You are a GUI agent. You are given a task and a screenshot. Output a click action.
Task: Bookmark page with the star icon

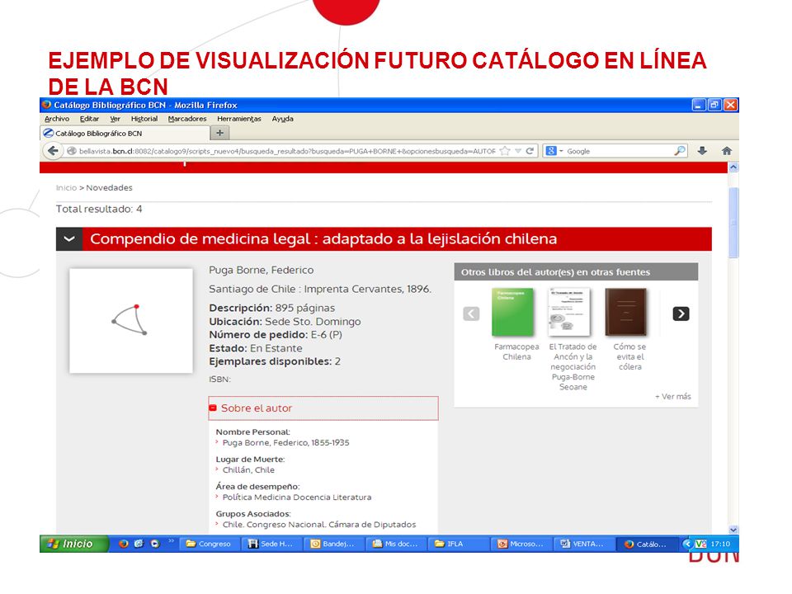tap(505, 151)
